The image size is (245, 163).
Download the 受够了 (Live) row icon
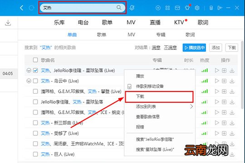232,134
